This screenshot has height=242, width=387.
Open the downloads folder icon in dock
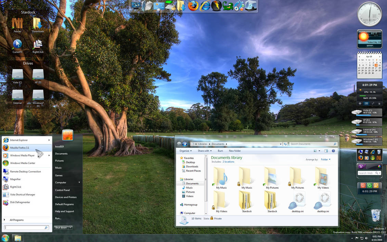[181, 6]
